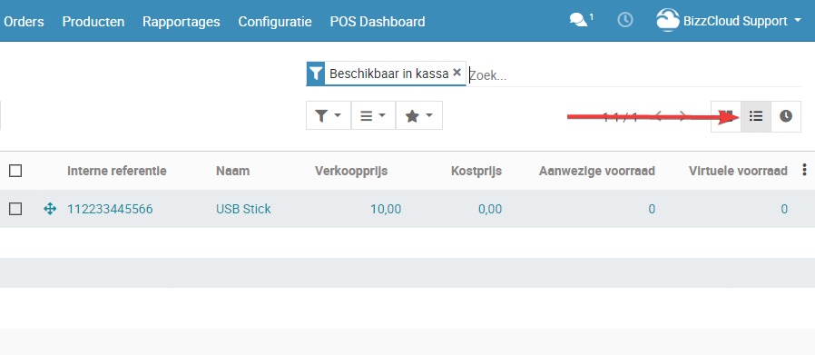
Task: Click the drag handle icon for USB Stick
Action: pos(50,209)
